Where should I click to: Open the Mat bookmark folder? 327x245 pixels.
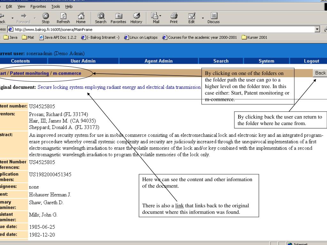[28, 38]
